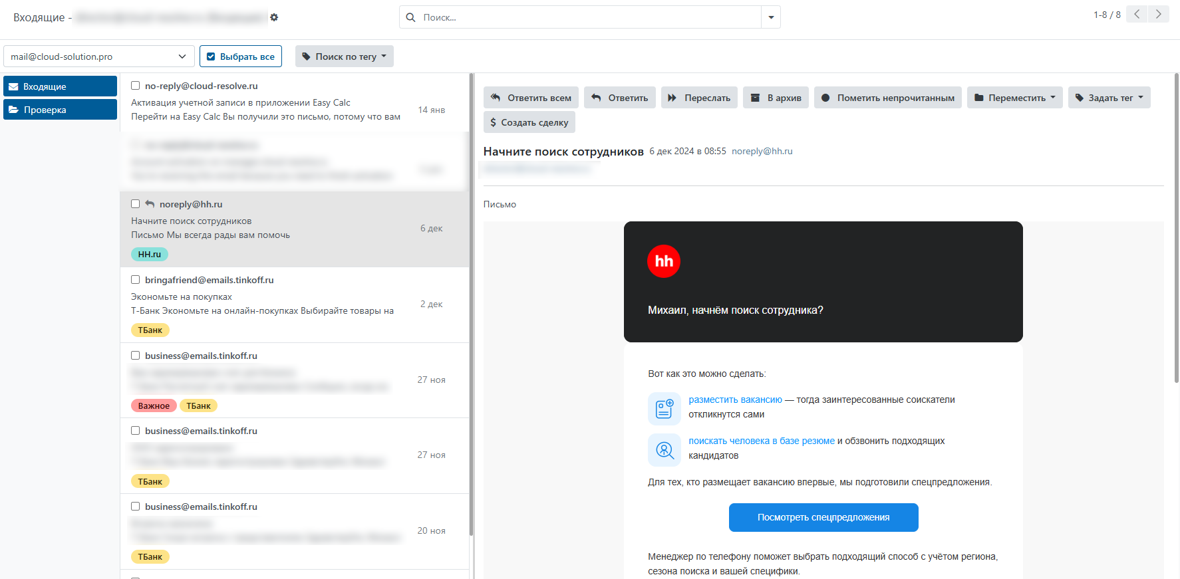Switch to the Проверка folder
The height and width of the screenshot is (579, 1180).
60,110
